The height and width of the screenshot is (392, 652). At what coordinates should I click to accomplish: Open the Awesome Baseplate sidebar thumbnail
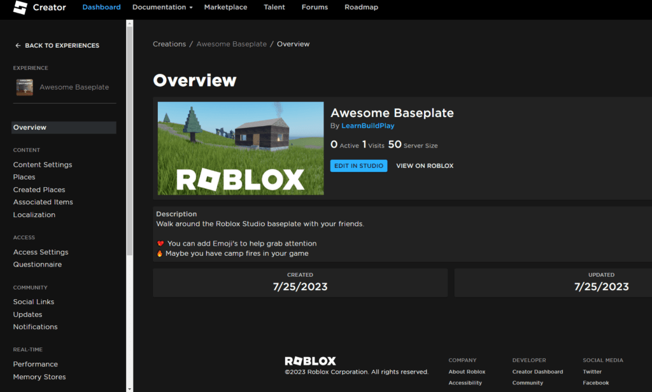click(25, 87)
